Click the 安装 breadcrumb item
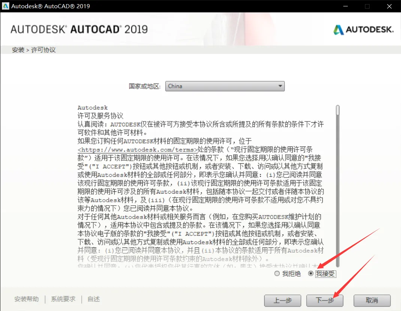This screenshot has width=401, height=311. coord(18,50)
